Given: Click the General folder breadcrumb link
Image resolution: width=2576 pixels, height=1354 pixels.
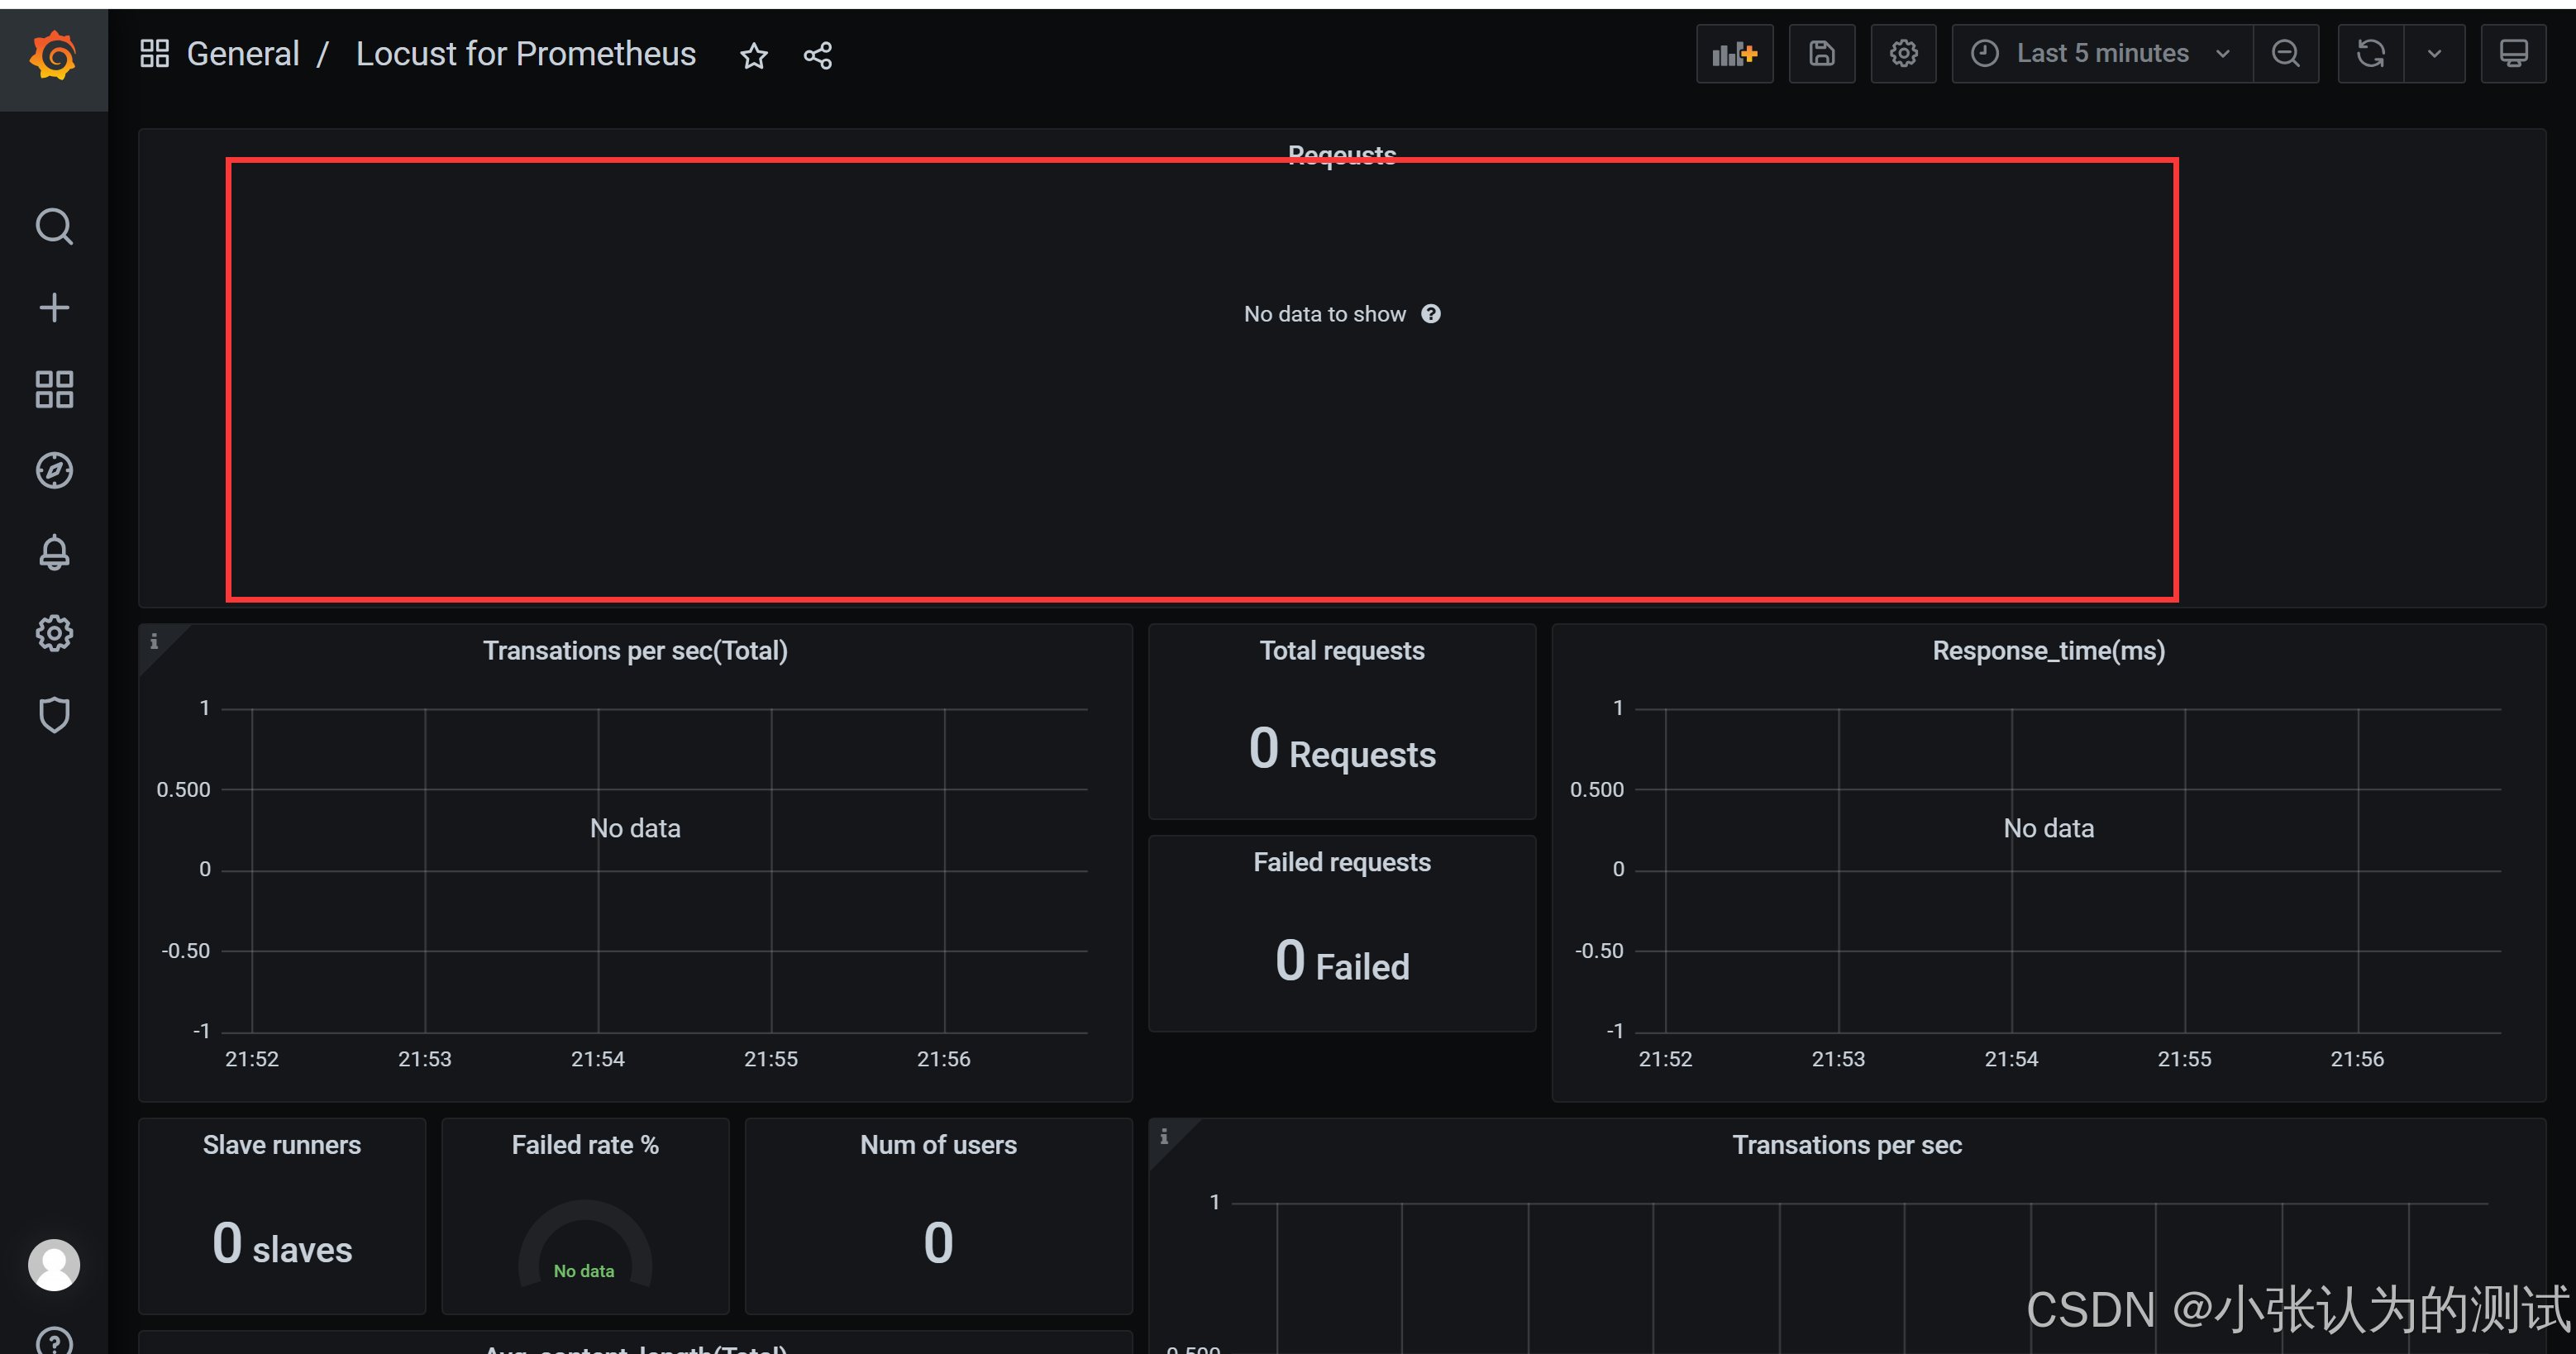Looking at the screenshot, I should coord(243,54).
